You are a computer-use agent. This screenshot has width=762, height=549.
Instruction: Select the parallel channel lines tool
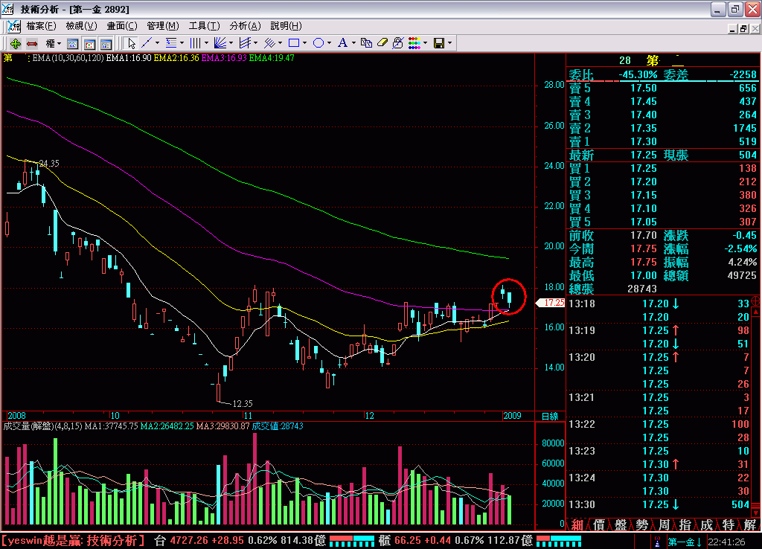[x=245, y=43]
